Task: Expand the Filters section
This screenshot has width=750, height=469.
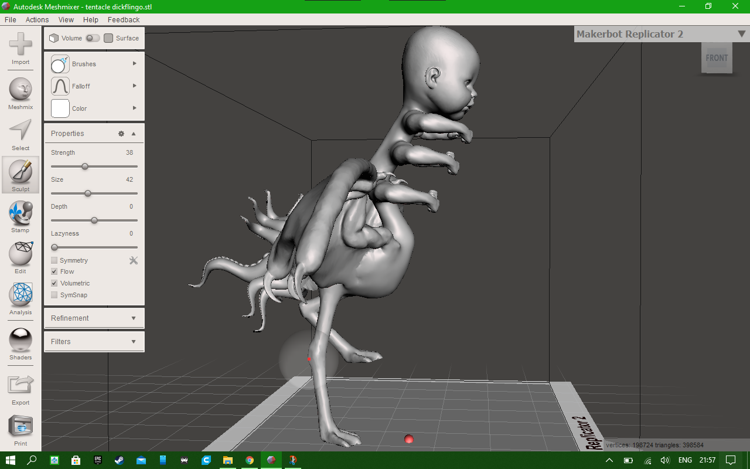Action: [94, 342]
